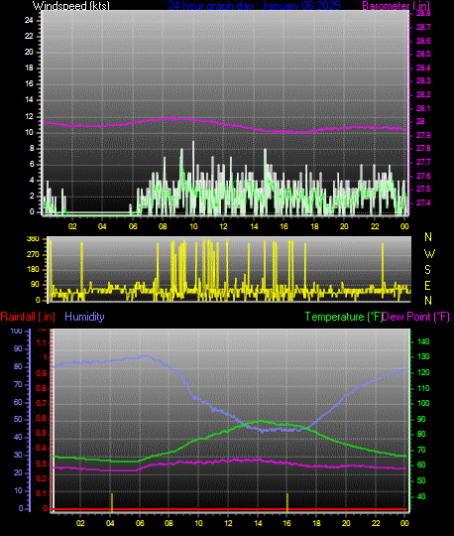This screenshot has width=454, height=536.
Task: Click the E compass letter
Action: coord(427,286)
